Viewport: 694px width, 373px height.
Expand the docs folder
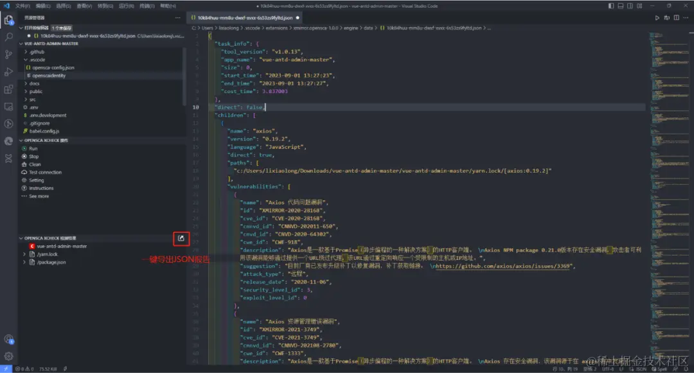tap(26, 83)
